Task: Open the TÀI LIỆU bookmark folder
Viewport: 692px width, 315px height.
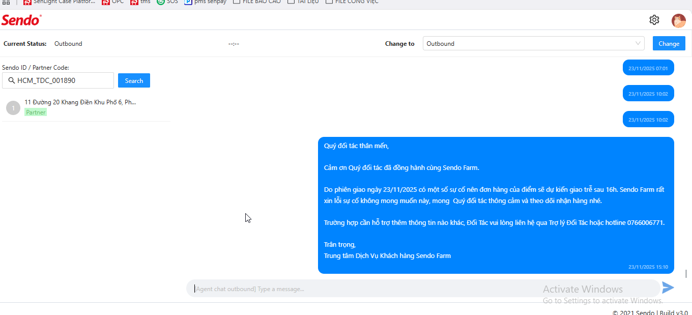Action: [x=303, y=2]
